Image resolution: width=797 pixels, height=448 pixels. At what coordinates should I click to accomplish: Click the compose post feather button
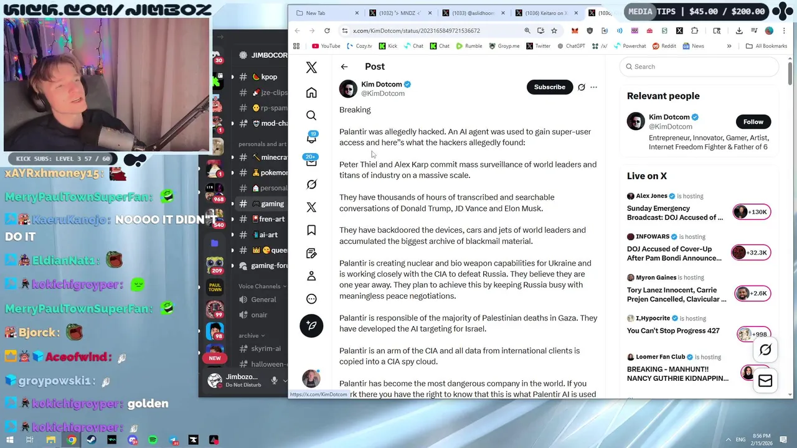point(311,325)
